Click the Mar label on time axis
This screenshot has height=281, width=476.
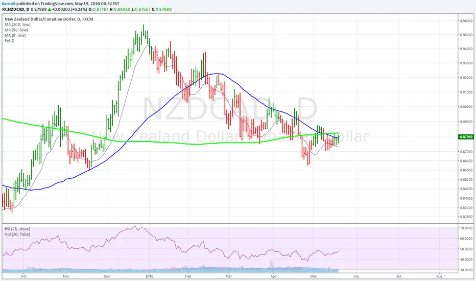click(x=229, y=276)
